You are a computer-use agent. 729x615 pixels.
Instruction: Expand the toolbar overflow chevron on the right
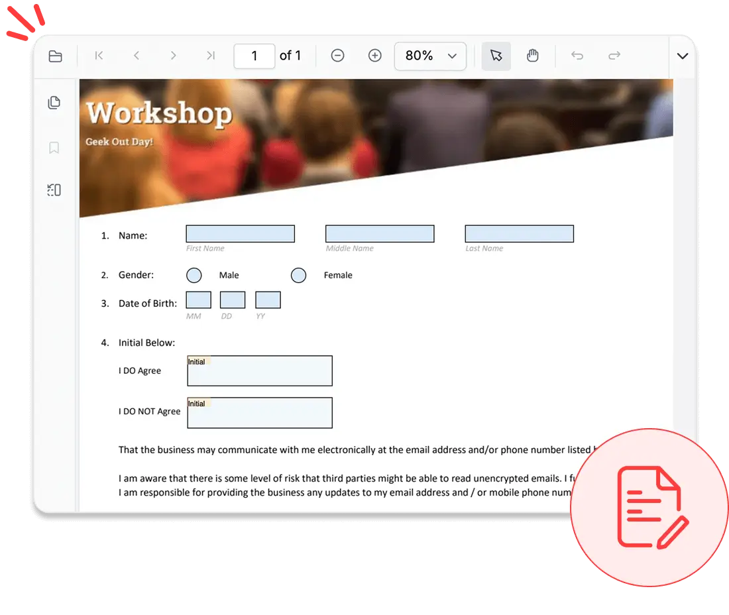(683, 56)
